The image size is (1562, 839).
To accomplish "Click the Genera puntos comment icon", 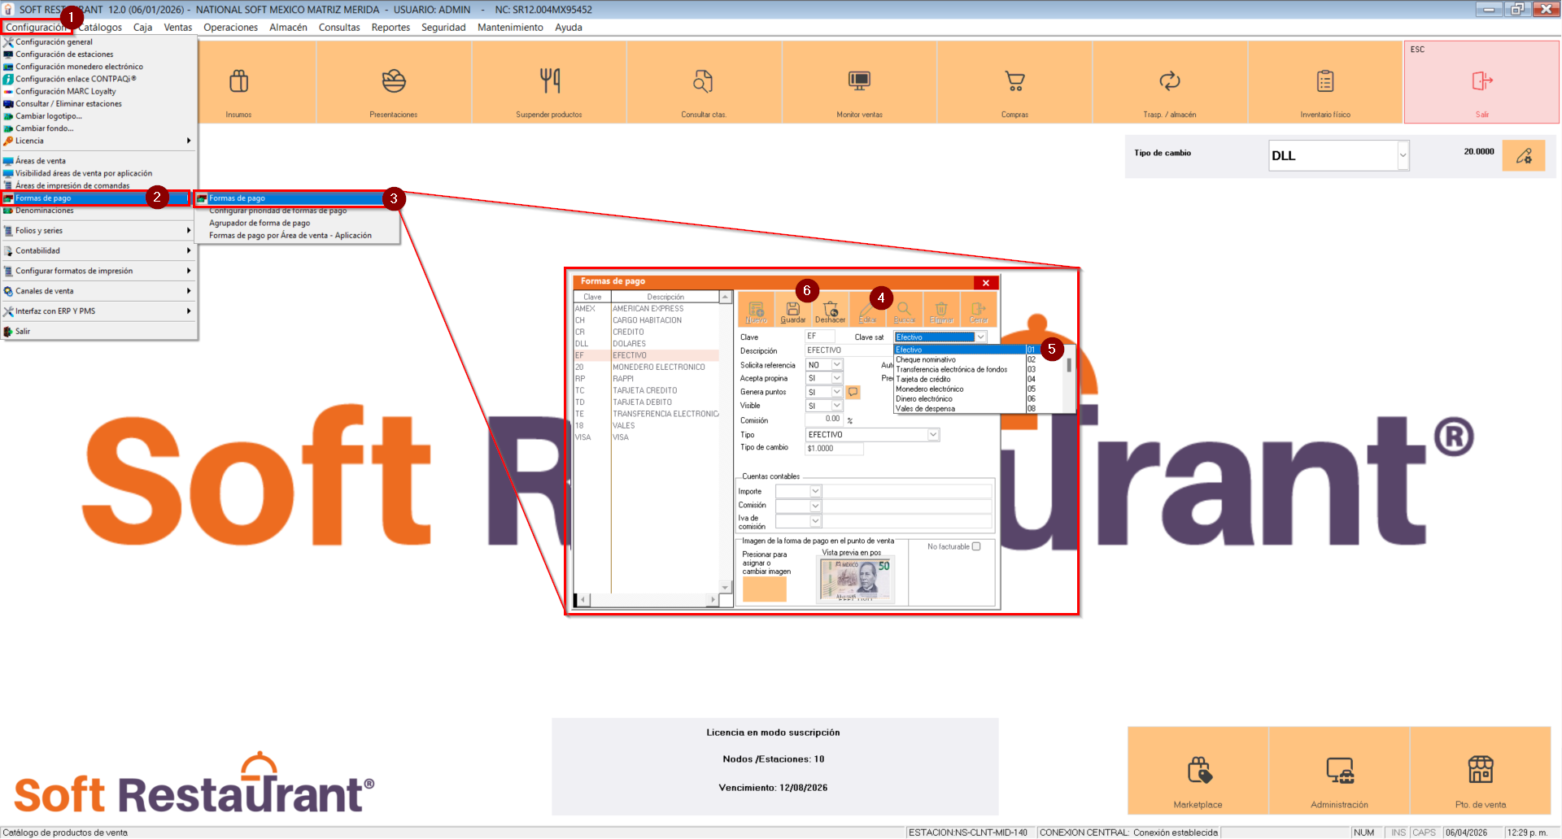I will tap(853, 392).
